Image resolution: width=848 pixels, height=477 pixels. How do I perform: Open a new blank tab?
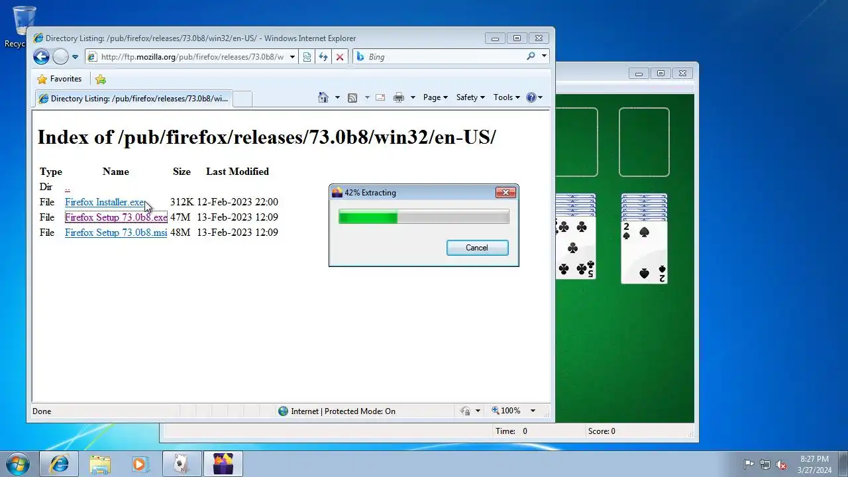coord(242,99)
